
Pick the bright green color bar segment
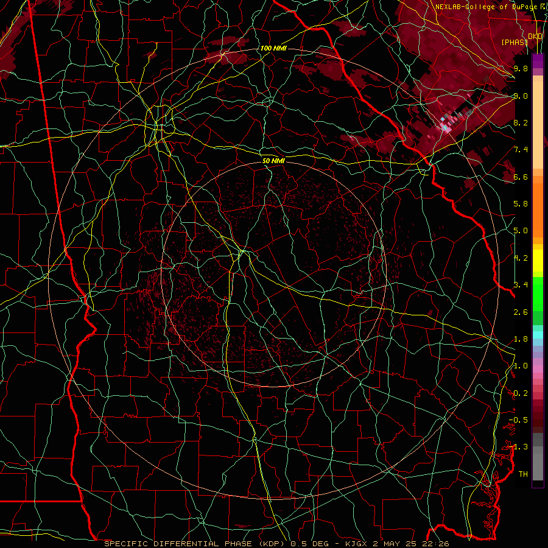(x=538, y=293)
